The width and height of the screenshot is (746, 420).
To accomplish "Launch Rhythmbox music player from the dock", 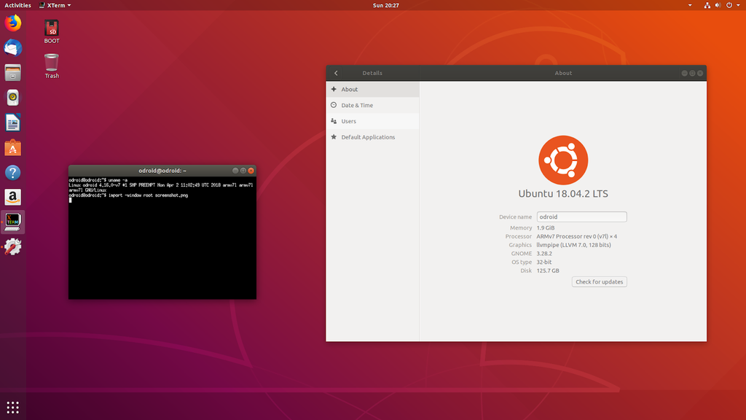I will (x=12, y=97).
